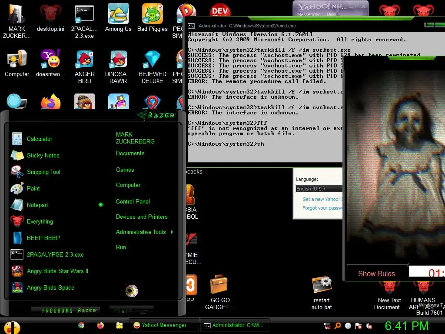Click the Forgot your password link

point(322,208)
